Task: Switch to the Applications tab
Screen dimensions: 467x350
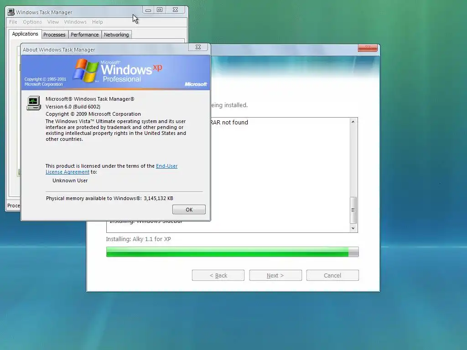Action: point(25,34)
